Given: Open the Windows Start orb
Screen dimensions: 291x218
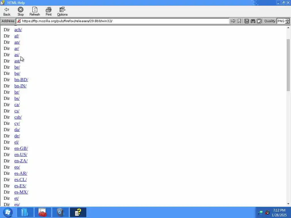Looking at the screenshot, I should tap(8, 212).
